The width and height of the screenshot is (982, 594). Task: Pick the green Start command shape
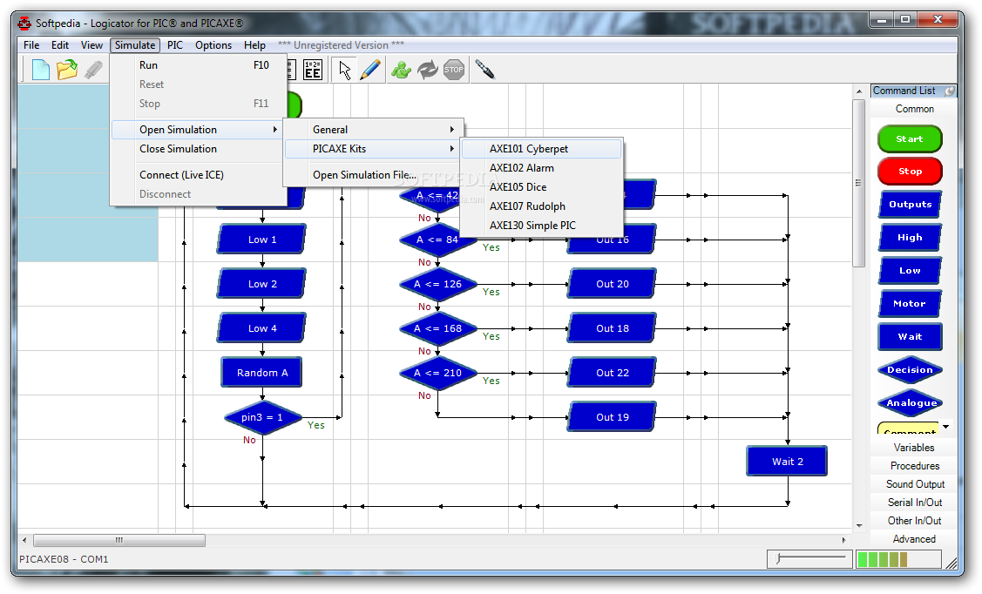click(910, 139)
